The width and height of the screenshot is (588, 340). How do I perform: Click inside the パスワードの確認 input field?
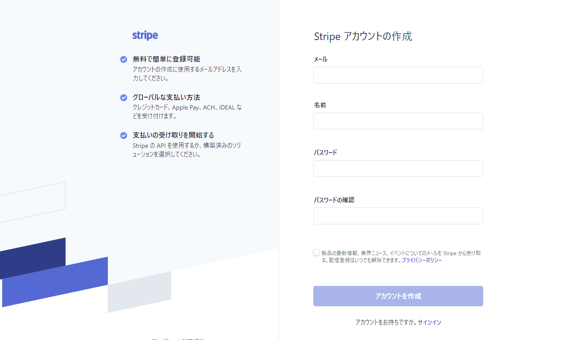[397, 216]
